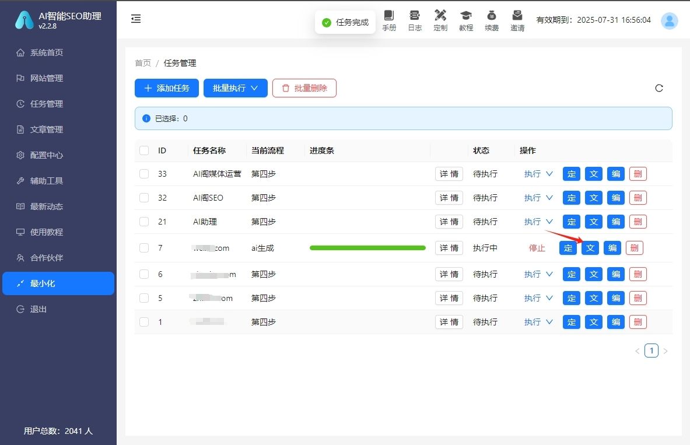Click 编 edit button in row ID 33
Viewport: 690px width, 445px height.
coord(615,174)
